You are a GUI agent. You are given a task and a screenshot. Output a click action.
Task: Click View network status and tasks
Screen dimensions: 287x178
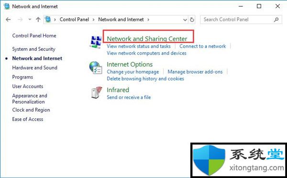[139, 46]
